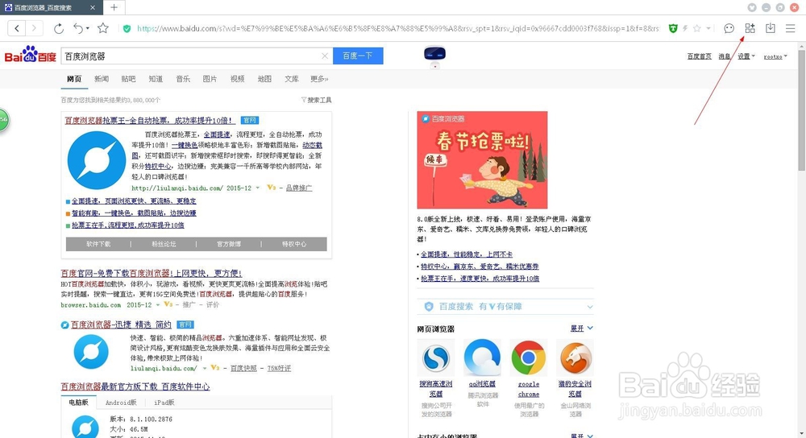The width and height of the screenshot is (806, 438).
Task: Open the extensions app center icon
Action: 750,28
